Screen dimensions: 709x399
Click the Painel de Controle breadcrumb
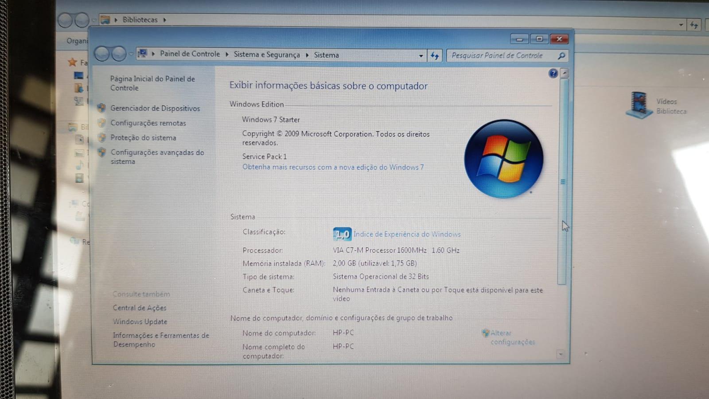190,54
